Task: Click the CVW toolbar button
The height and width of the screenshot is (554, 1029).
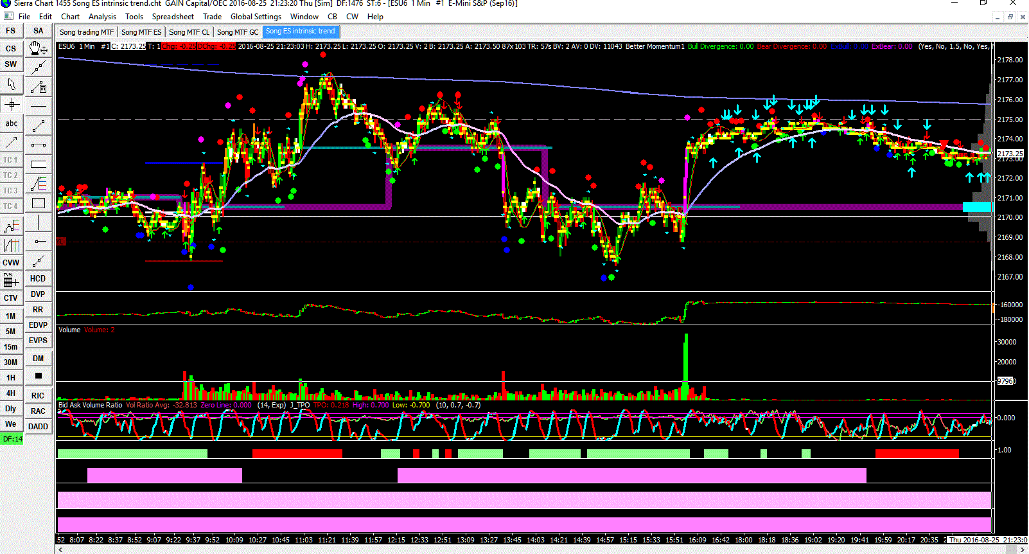Action: [11, 263]
